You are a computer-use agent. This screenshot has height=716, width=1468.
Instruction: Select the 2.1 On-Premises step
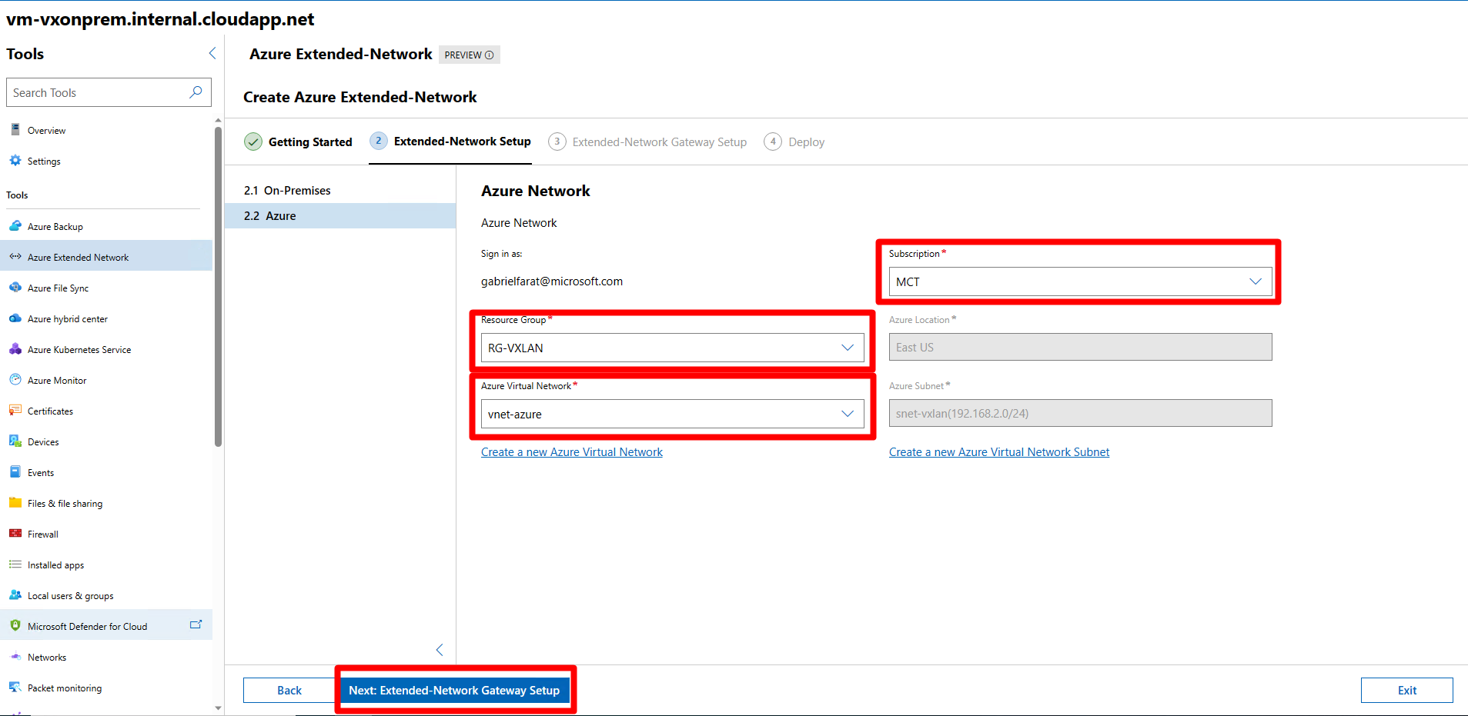click(286, 190)
